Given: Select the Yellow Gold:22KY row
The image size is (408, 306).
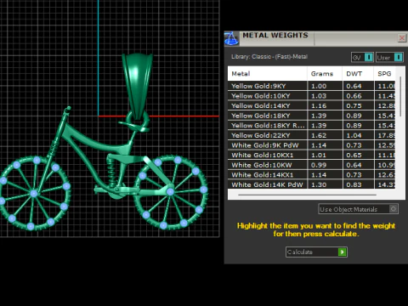Looking at the screenshot, I should [x=311, y=135].
